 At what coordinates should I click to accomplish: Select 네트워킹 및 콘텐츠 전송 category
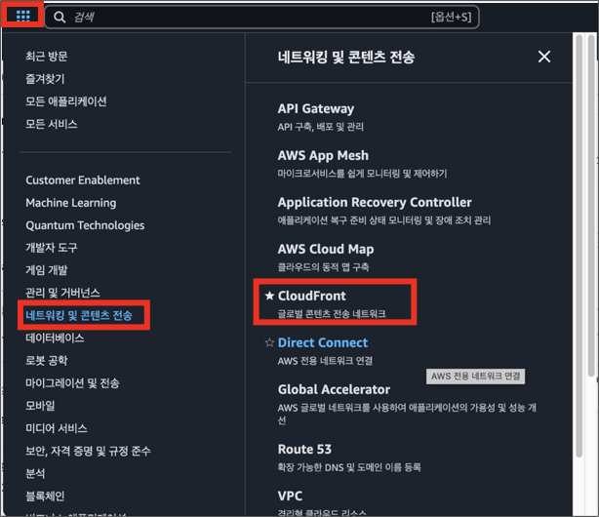(x=79, y=315)
